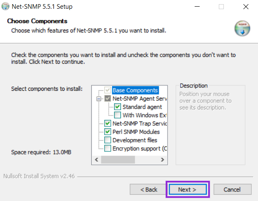Uncheck the Net-SNMP Trap Service checkbox

pyautogui.click(x=108, y=124)
